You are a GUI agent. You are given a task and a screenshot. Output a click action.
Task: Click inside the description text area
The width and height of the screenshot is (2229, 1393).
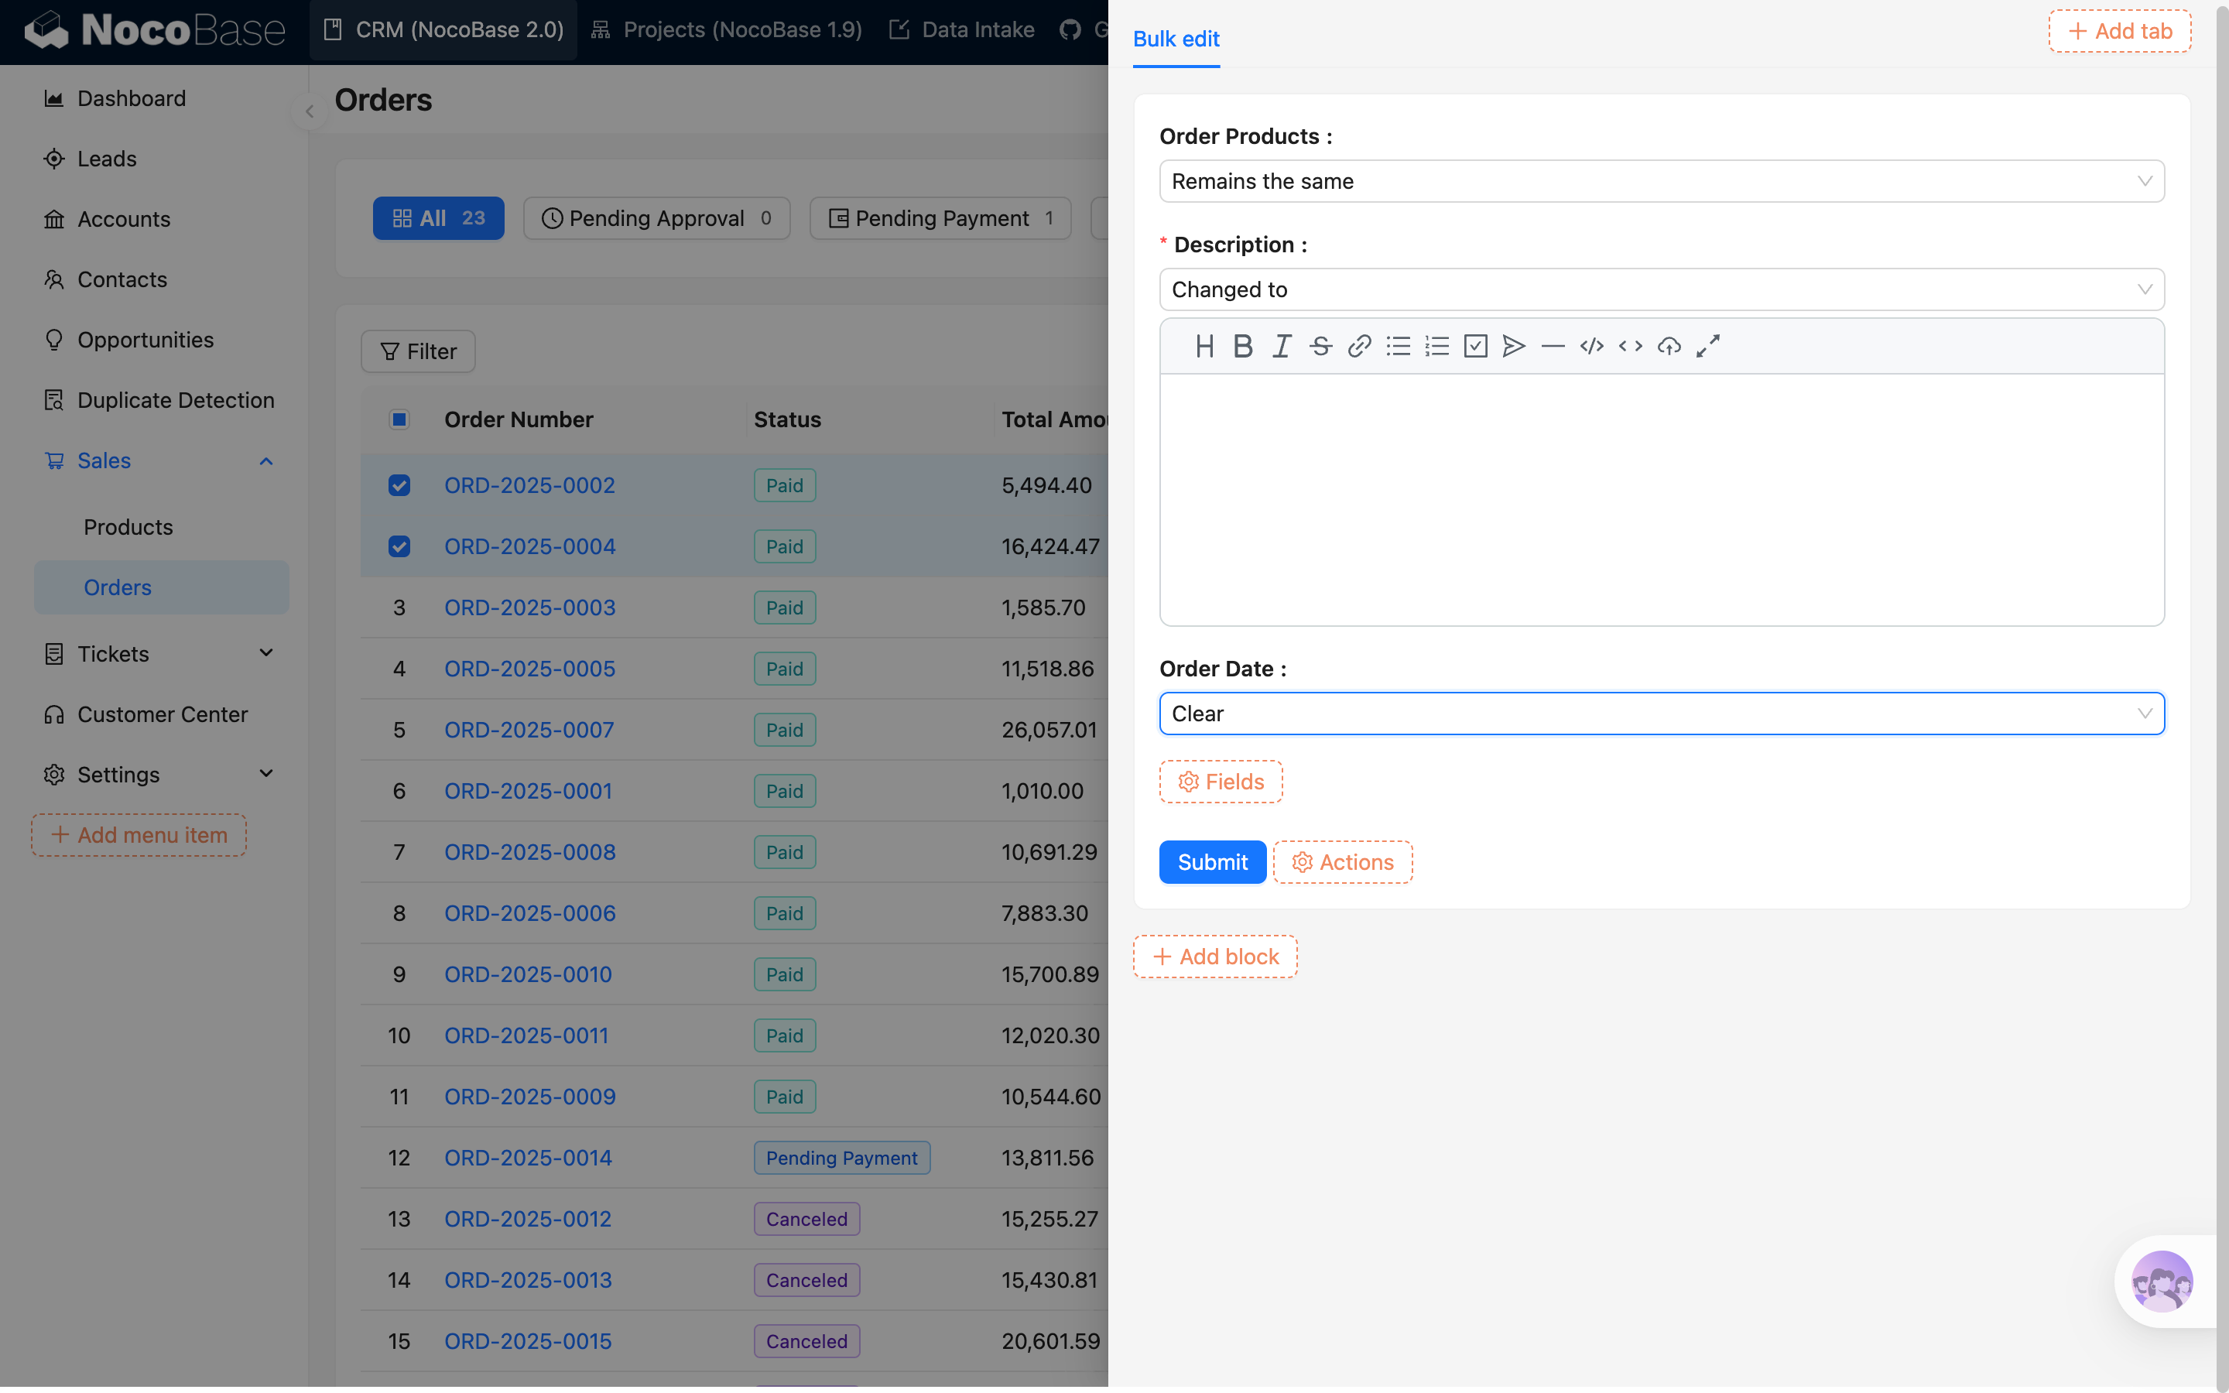tap(1661, 498)
